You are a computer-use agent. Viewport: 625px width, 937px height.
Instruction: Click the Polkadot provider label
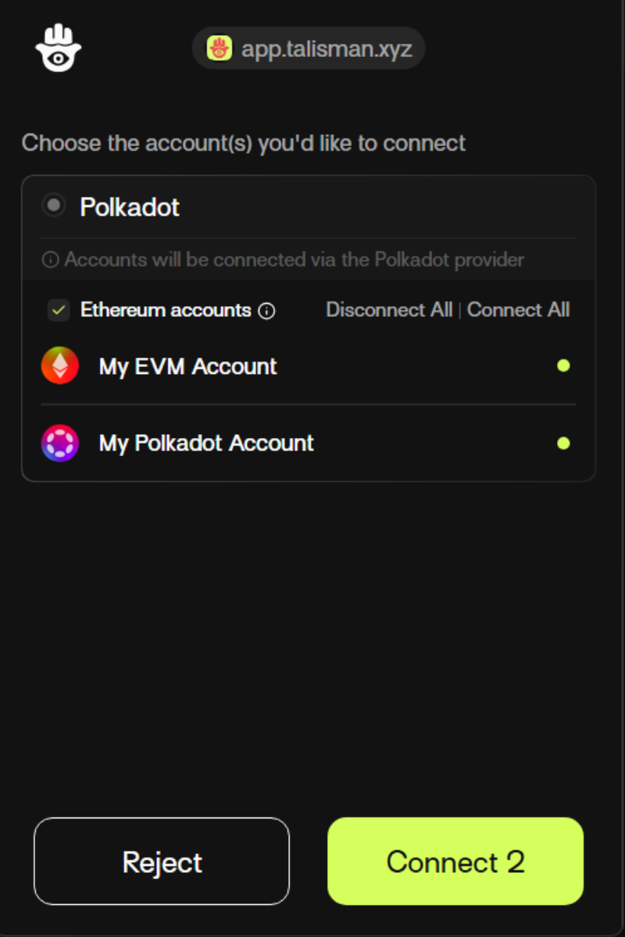130,207
